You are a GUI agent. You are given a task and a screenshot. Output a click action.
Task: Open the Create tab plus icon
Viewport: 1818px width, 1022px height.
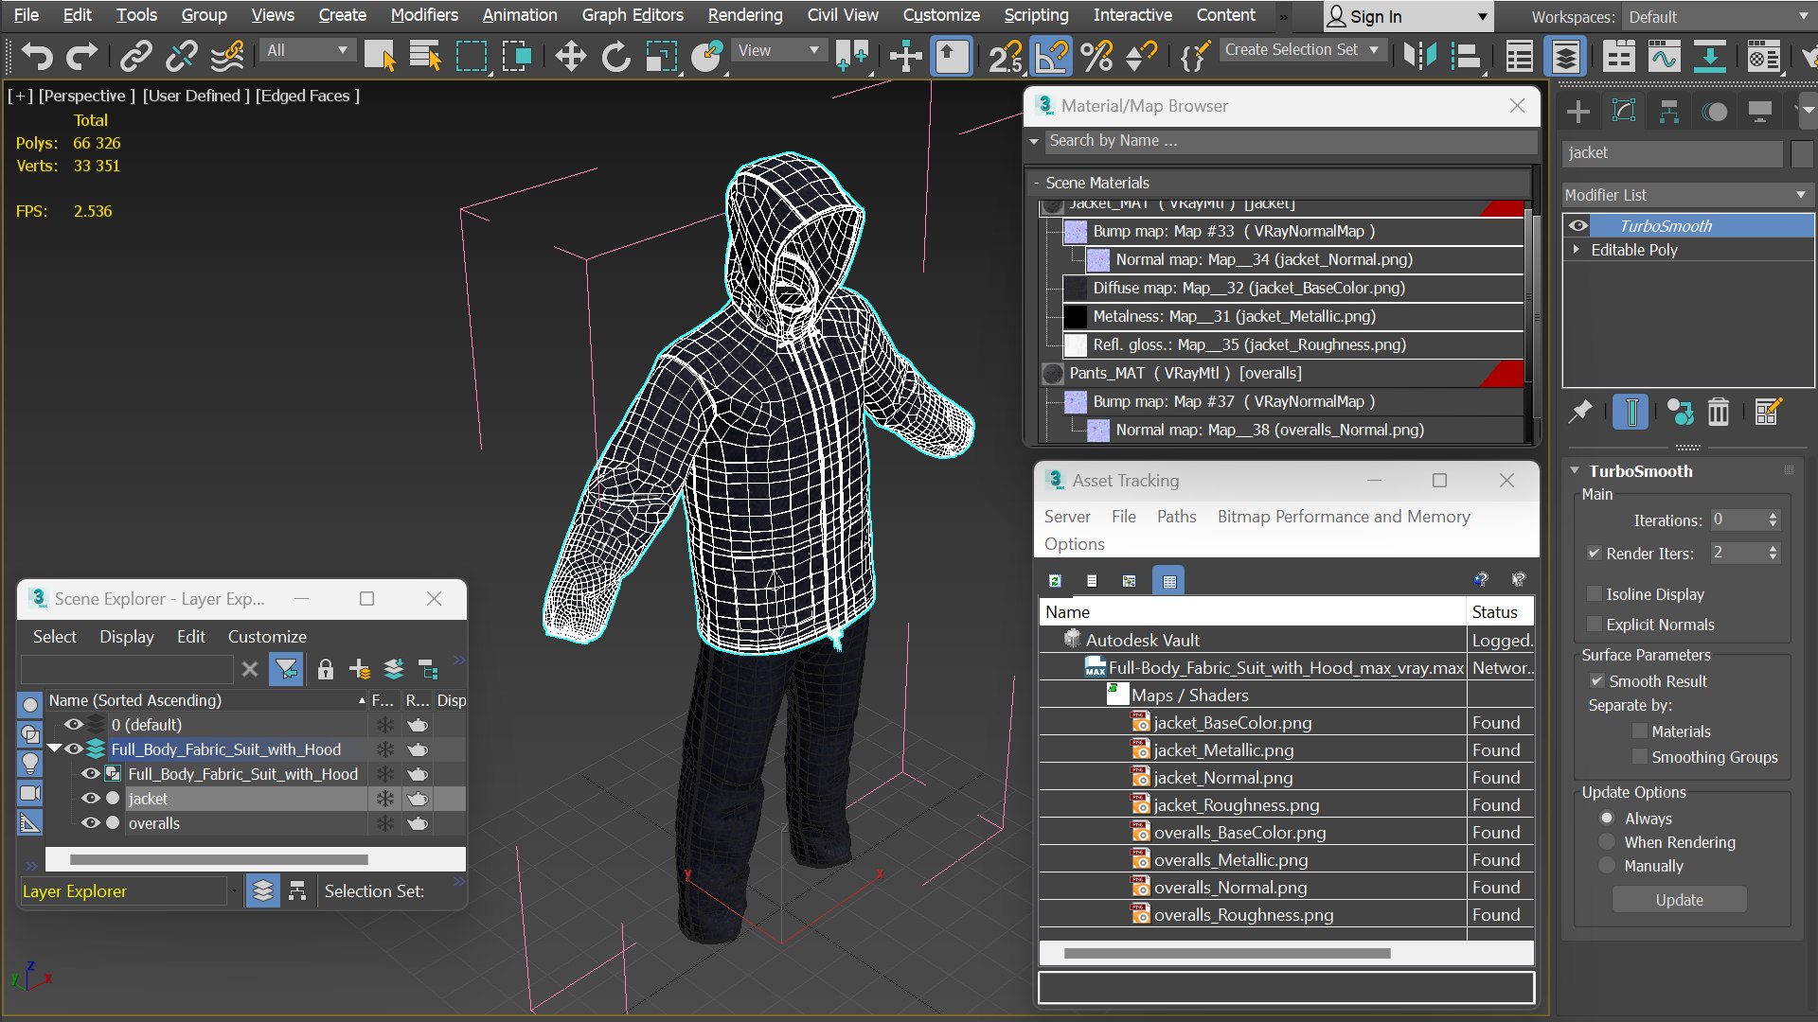tap(1578, 112)
